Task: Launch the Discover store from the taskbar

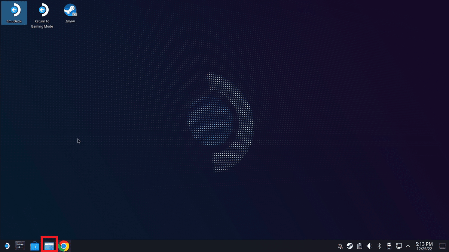Action: (34, 246)
